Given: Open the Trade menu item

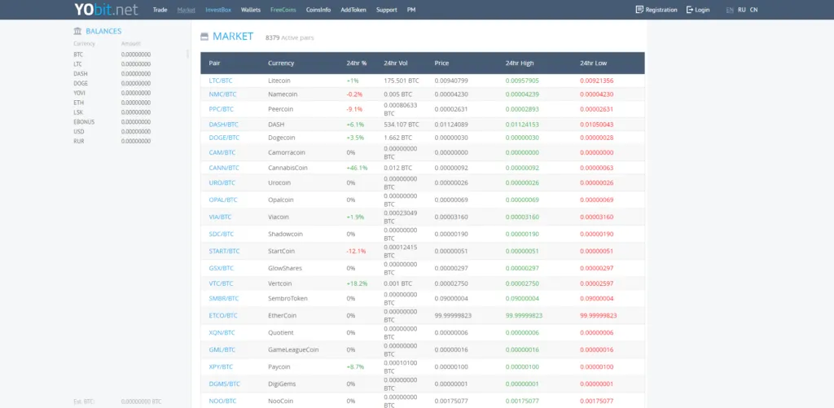Looking at the screenshot, I should [x=160, y=10].
